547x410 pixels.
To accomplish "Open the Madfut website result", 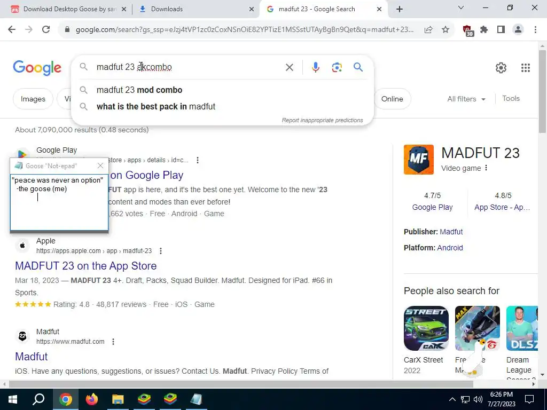I will (32, 356).
